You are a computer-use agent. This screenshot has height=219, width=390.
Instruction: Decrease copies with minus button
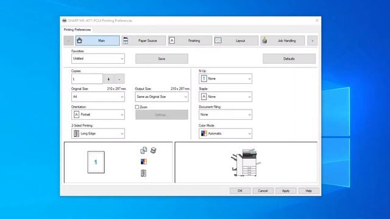119,79
